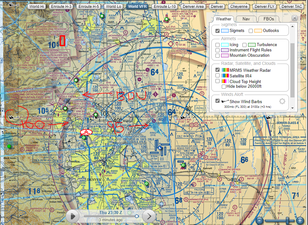Select the green weather dot at Buckley Space Force Base
Image resolution: width=308 pixels, height=225 pixels.
(x=146, y=184)
